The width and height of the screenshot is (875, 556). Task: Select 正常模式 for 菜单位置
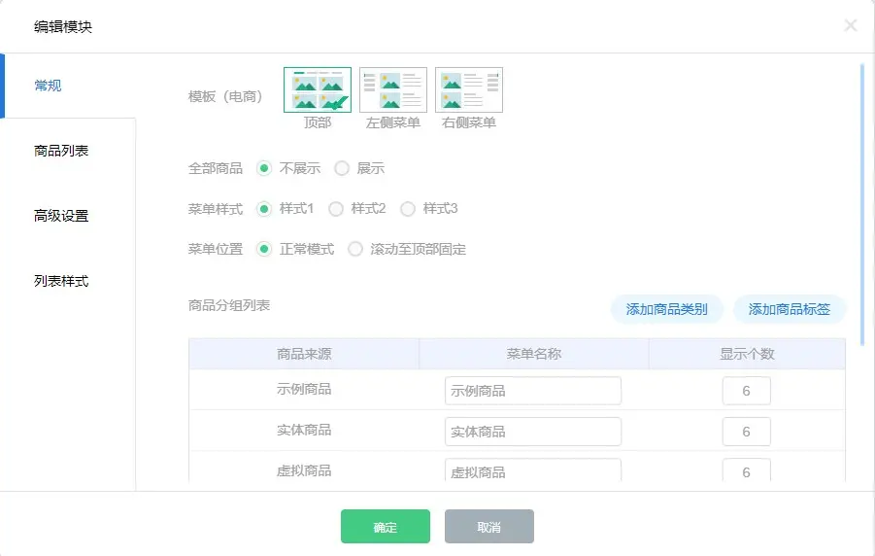click(264, 250)
